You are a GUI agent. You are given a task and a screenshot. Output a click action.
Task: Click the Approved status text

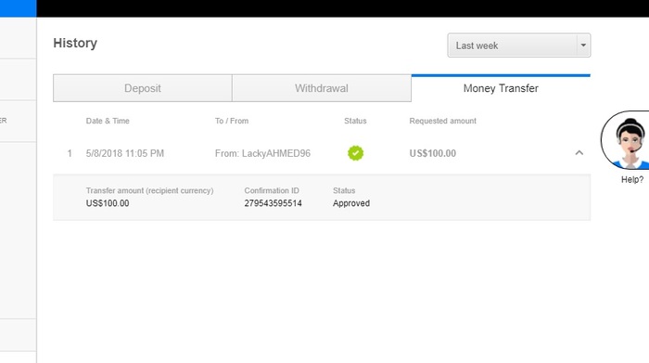tap(351, 203)
